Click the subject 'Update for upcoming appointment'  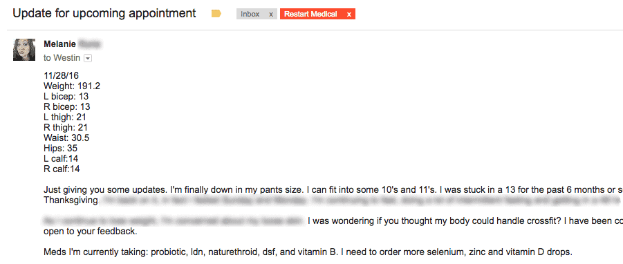point(104,14)
